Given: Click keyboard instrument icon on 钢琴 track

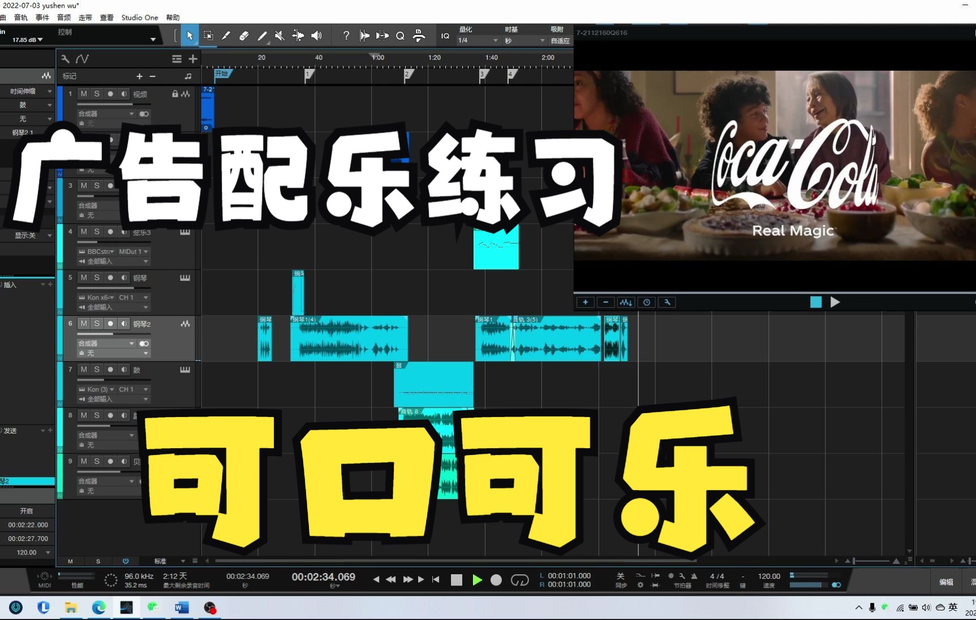Looking at the screenshot, I should tap(185, 278).
